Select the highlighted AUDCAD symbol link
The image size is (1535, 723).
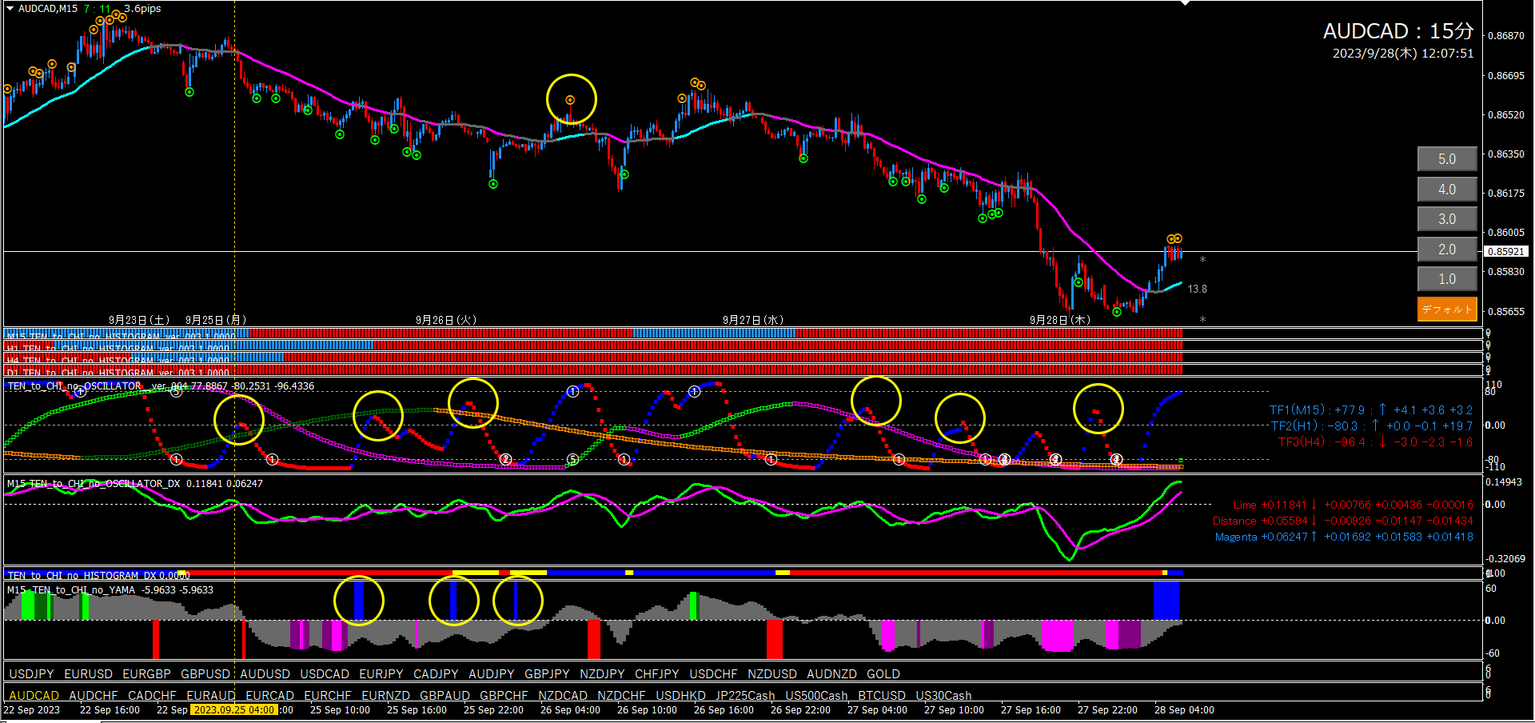click(34, 696)
